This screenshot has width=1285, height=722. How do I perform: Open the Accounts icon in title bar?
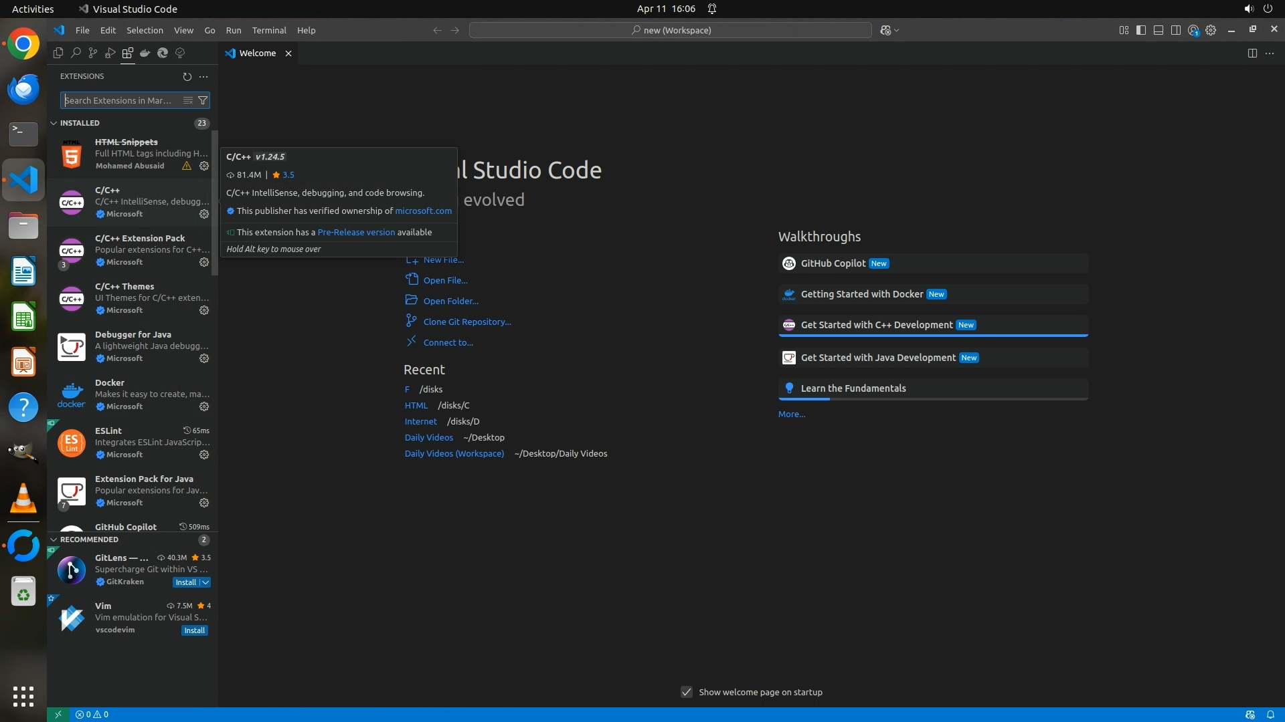(x=1193, y=30)
